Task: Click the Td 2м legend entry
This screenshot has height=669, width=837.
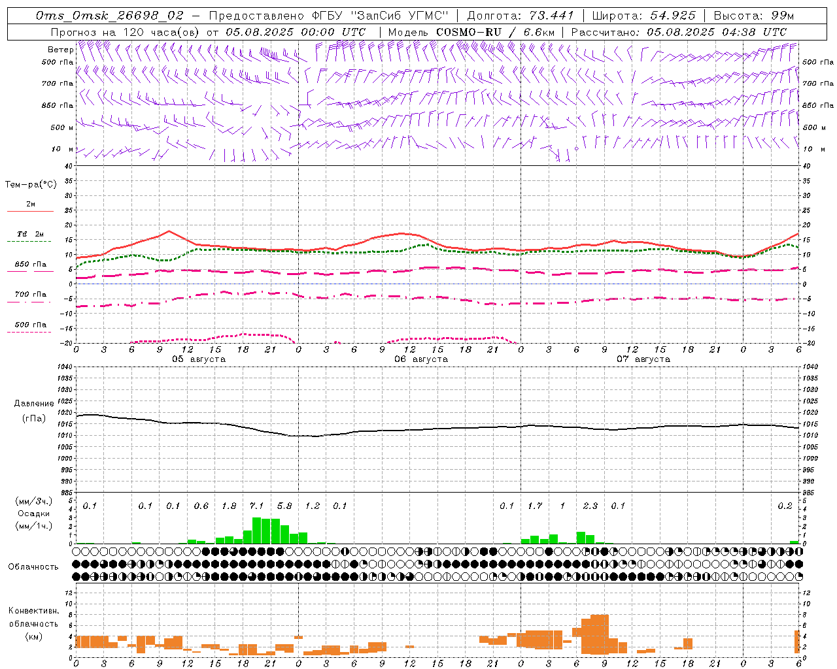Action: [x=30, y=234]
